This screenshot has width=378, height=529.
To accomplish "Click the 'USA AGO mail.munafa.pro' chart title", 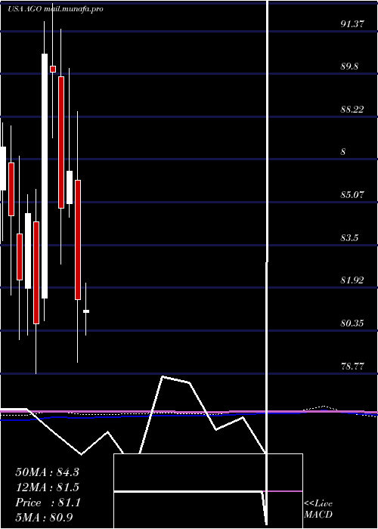I will tap(56, 9).
